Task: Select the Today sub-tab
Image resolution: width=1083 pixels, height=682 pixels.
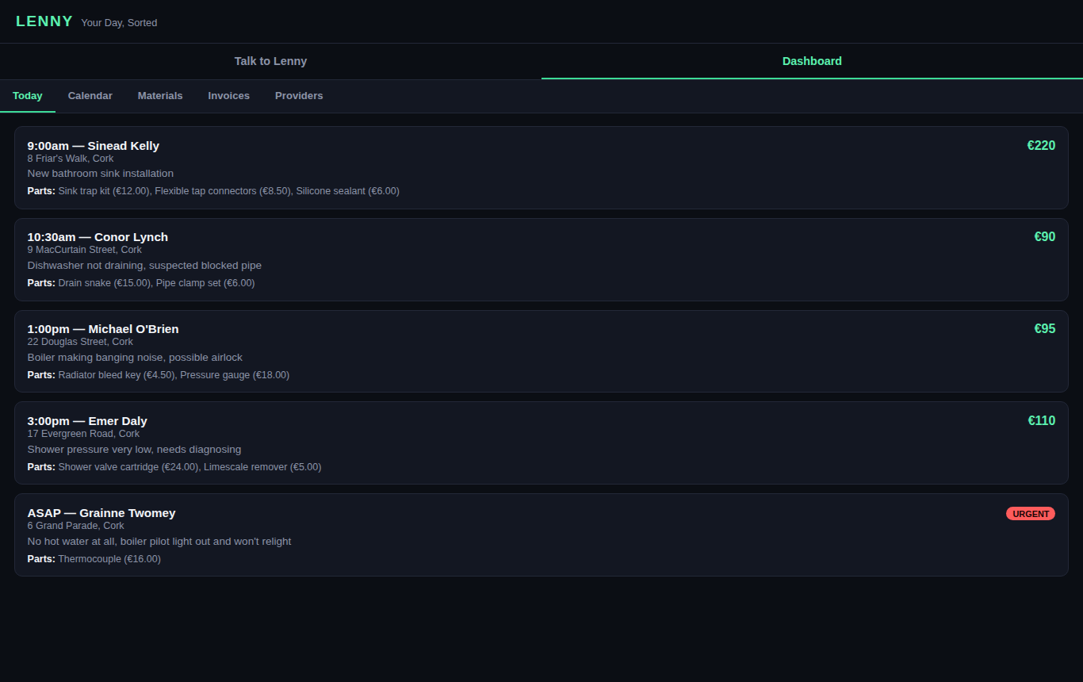Action: pyautogui.click(x=28, y=96)
